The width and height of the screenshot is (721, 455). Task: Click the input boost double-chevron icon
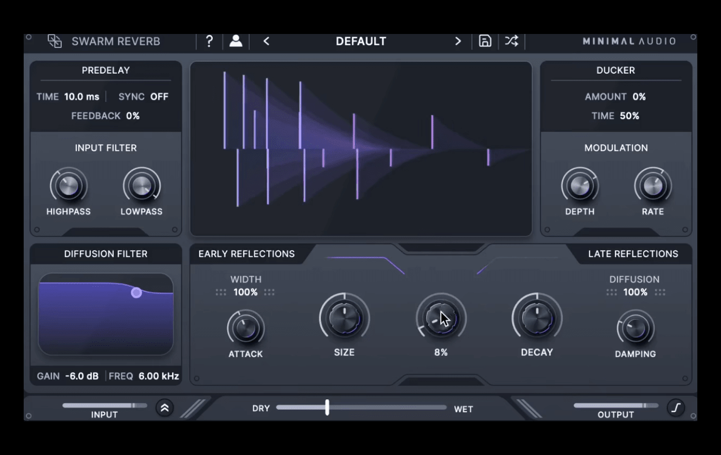[x=165, y=408]
